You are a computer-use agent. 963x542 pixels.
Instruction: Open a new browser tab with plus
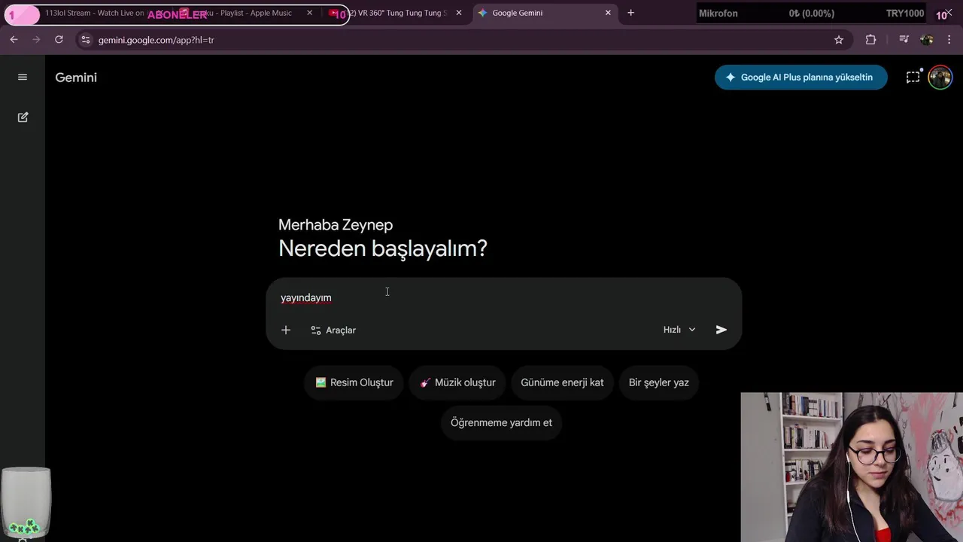tap(630, 13)
